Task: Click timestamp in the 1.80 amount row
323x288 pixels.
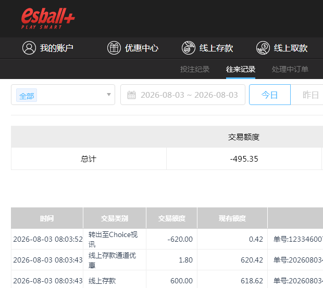Action: [48, 260]
